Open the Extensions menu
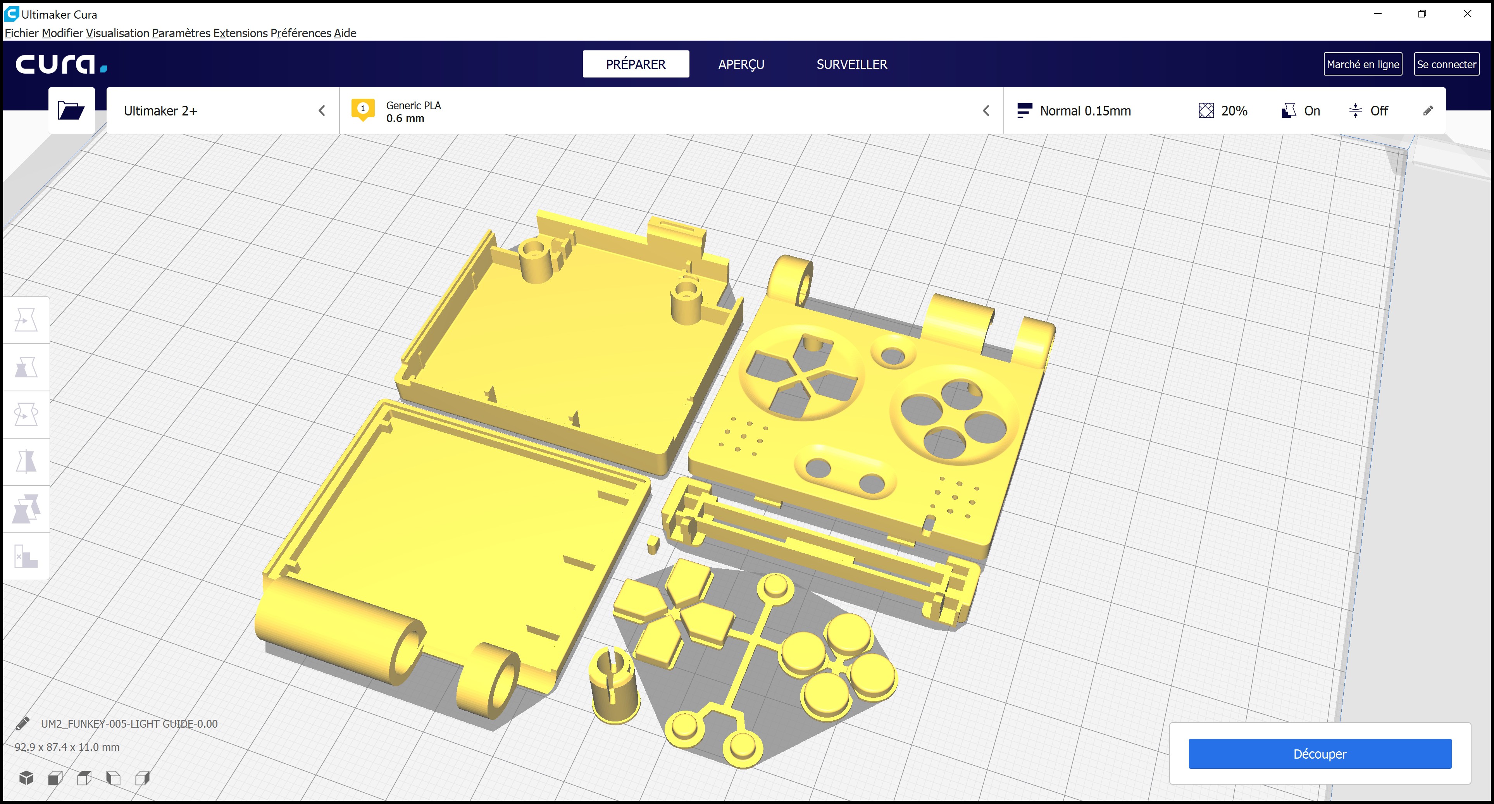Screen dimensions: 1494x804 [x=241, y=33]
